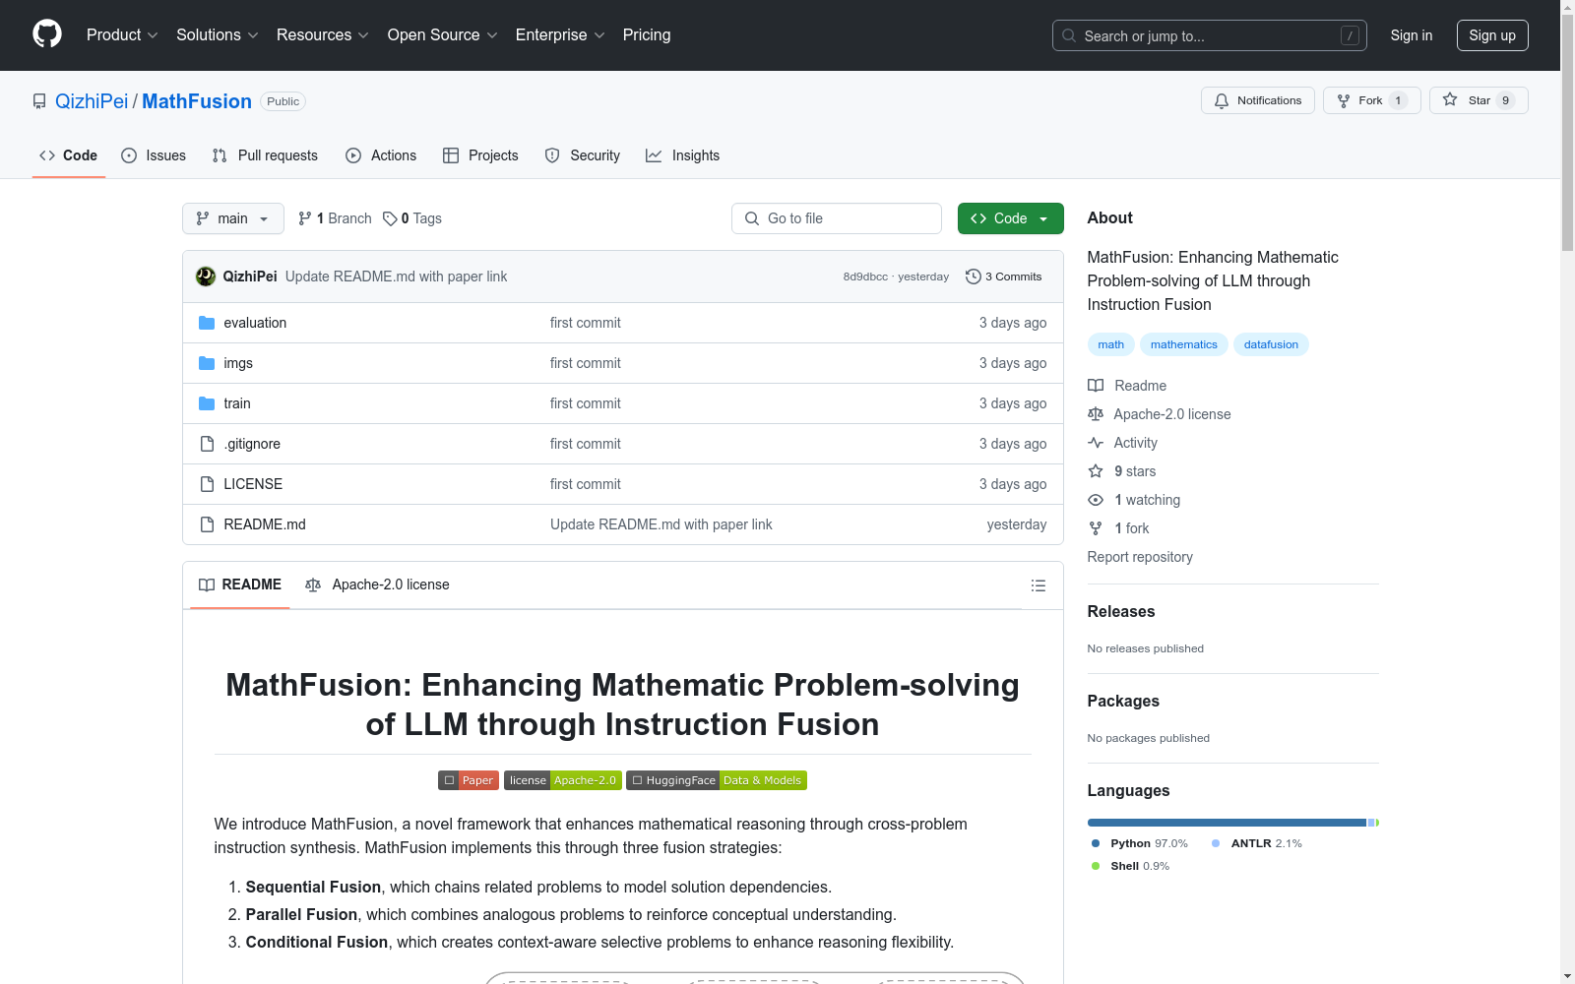The image size is (1575, 984).
Task: Focus the Search or jump to field
Action: tap(1210, 35)
